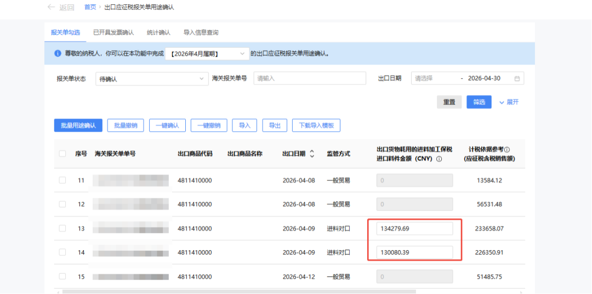Click 一般贸易 in row 11
This screenshot has width=592, height=294.
pyautogui.click(x=338, y=180)
